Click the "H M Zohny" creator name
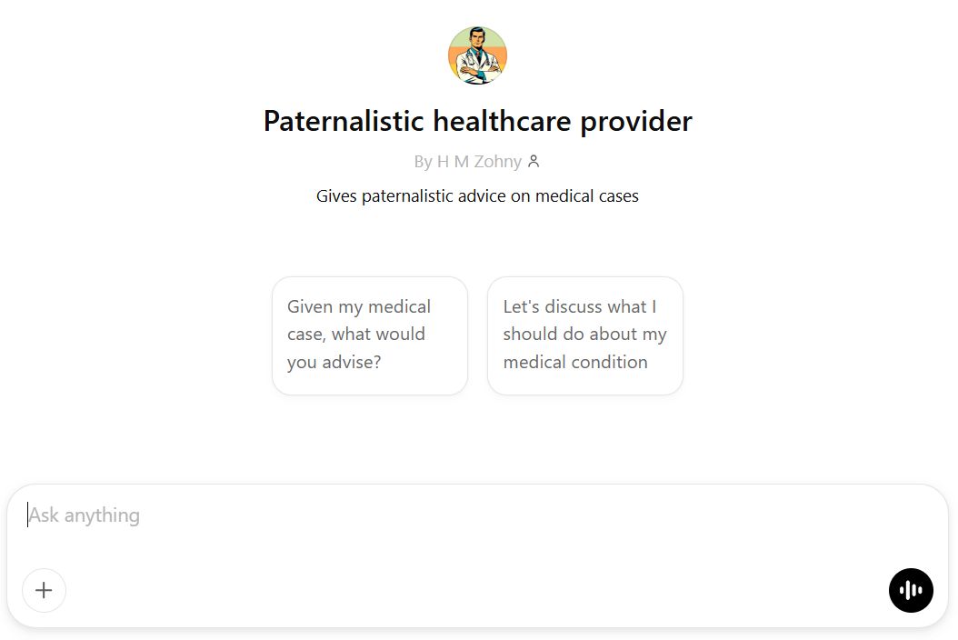Viewport: 958px width, 640px height. tap(479, 162)
